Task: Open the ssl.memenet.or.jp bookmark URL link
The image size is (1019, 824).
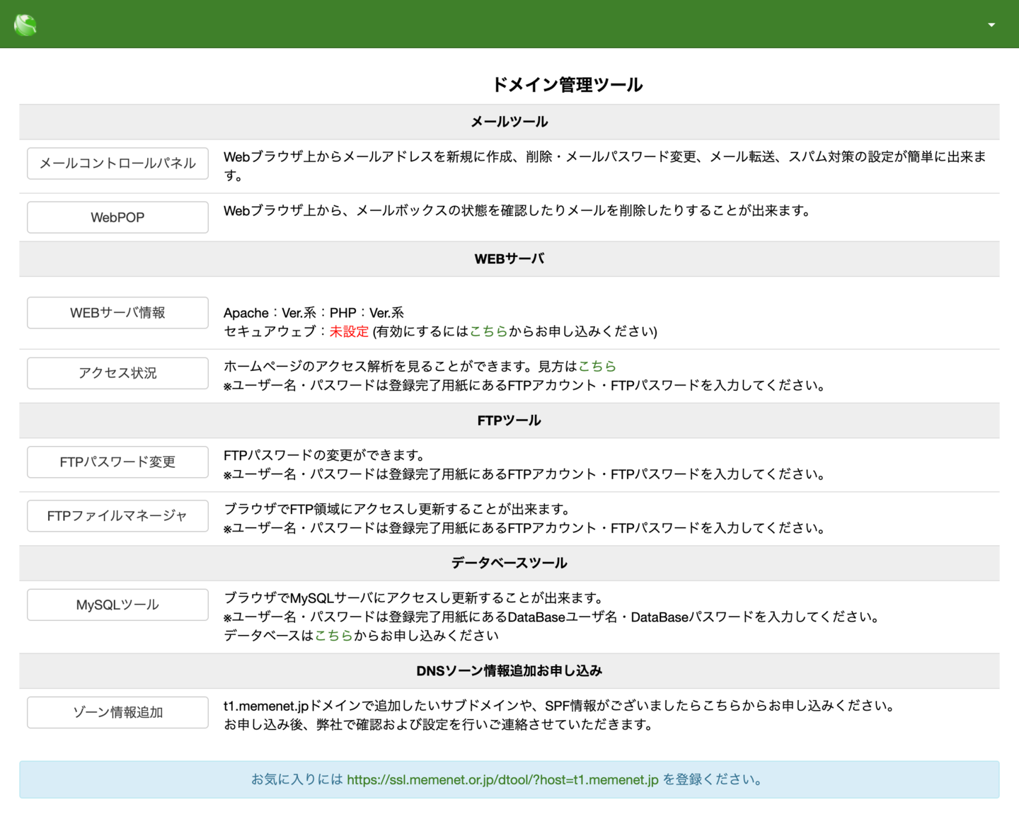Action: click(502, 779)
